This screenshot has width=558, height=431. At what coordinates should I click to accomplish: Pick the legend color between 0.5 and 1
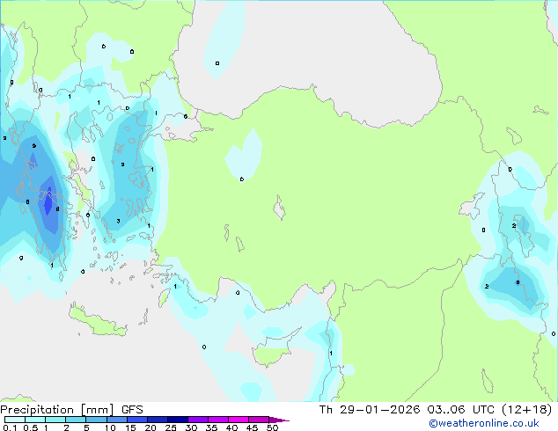[35, 420]
